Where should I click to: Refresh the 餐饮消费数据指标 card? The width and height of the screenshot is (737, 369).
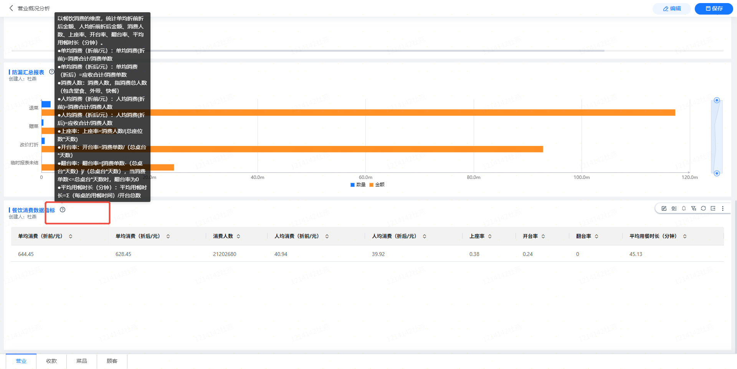click(x=703, y=208)
